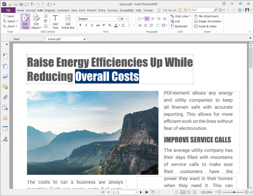Click the Save icon in quick access toolbar
The height and width of the screenshot is (196, 254).
[16, 4]
